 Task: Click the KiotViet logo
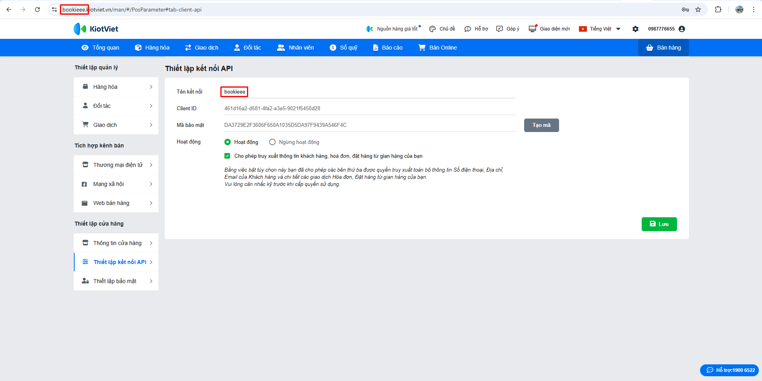96,29
